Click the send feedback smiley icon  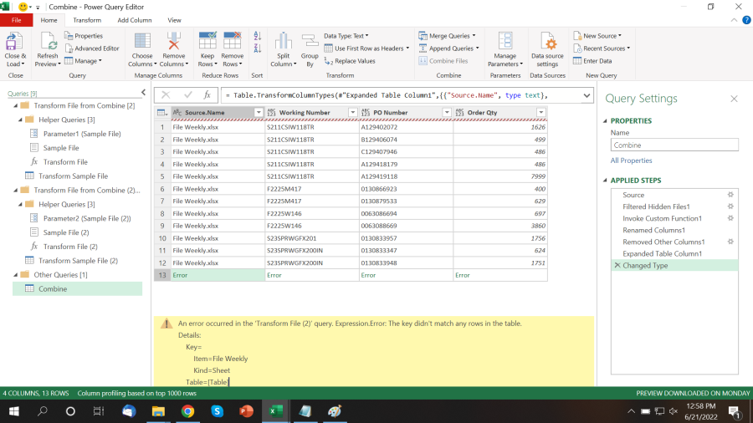pos(23,7)
